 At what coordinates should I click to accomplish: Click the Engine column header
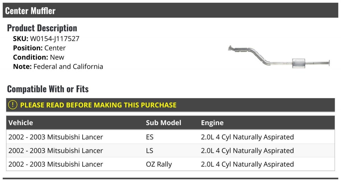tap(212, 123)
